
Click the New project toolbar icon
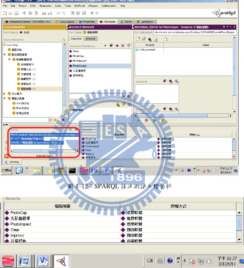(x=5, y=13)
